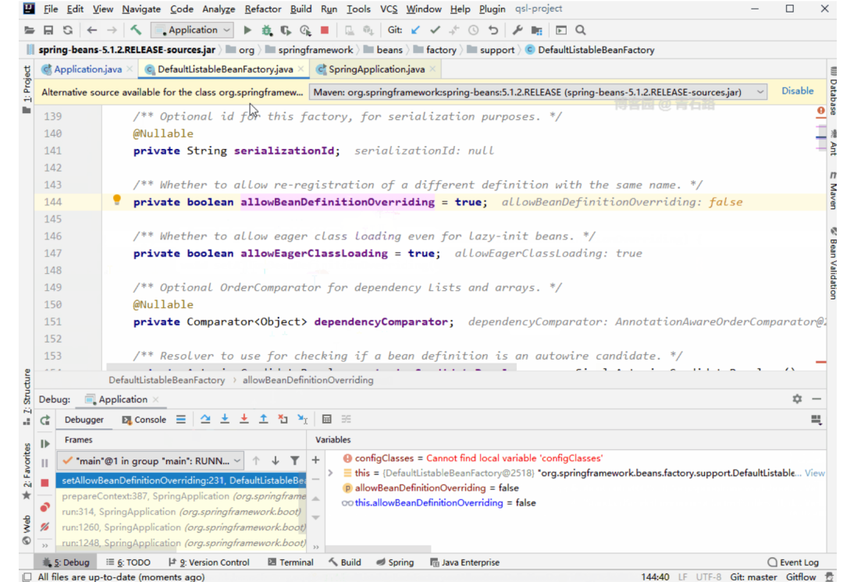Open Evaluate Expression calculator icon
This screenshot has width=843, height=582.
326,419
